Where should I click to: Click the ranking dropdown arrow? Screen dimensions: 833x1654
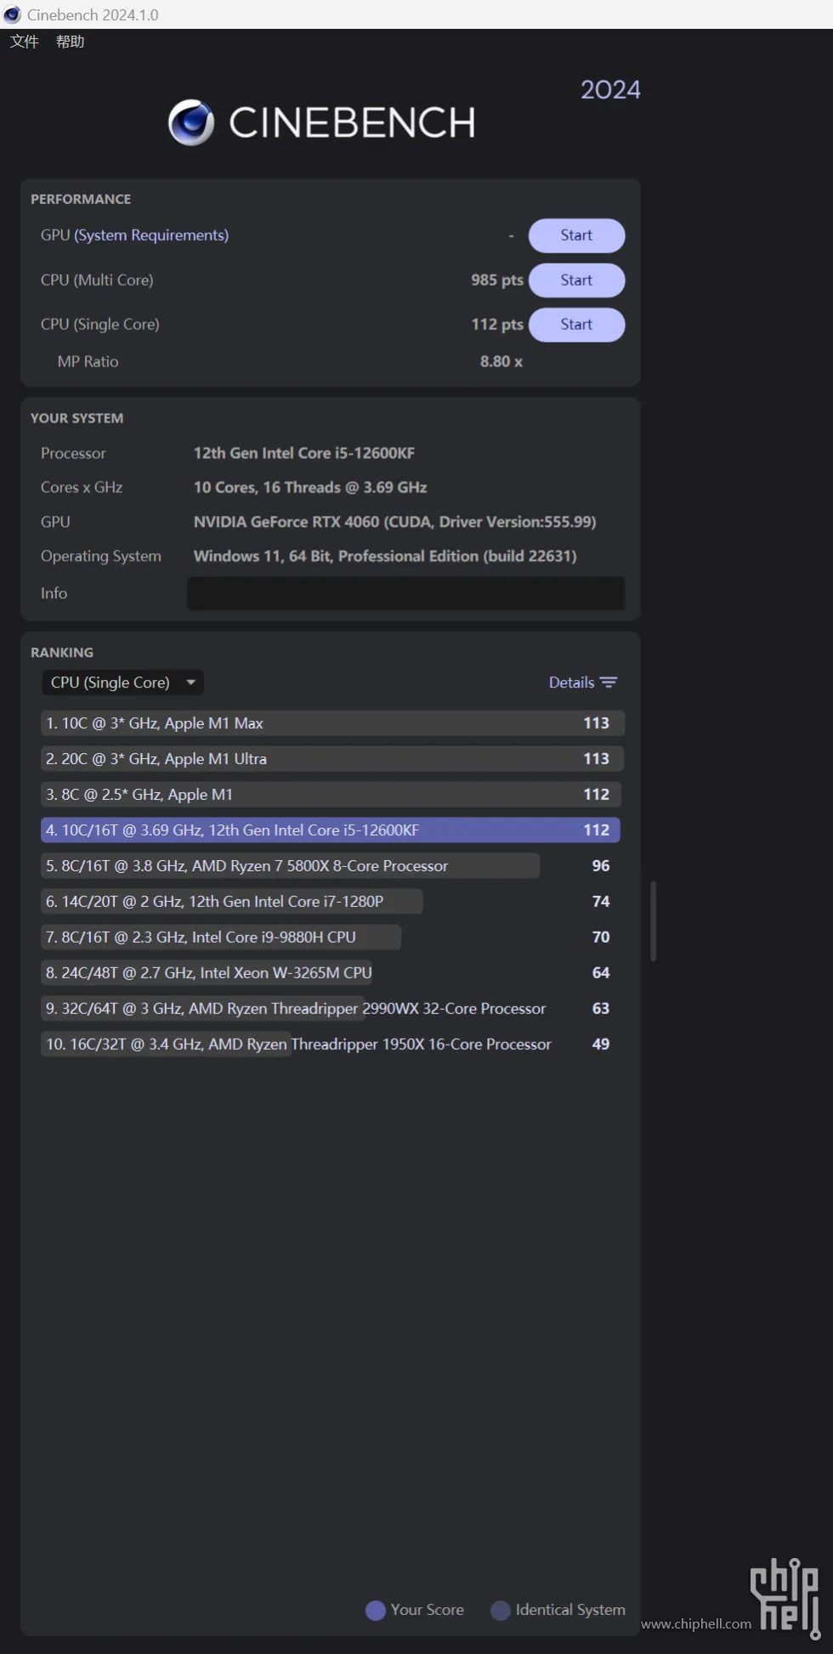coord(191,683)
